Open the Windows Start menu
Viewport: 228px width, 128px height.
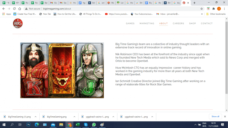(4, 125)
